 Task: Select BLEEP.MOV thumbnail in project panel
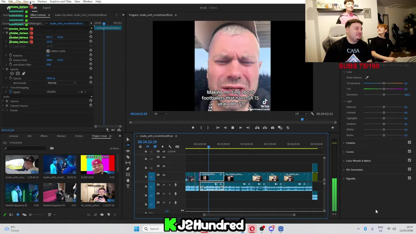pos(97,164)
